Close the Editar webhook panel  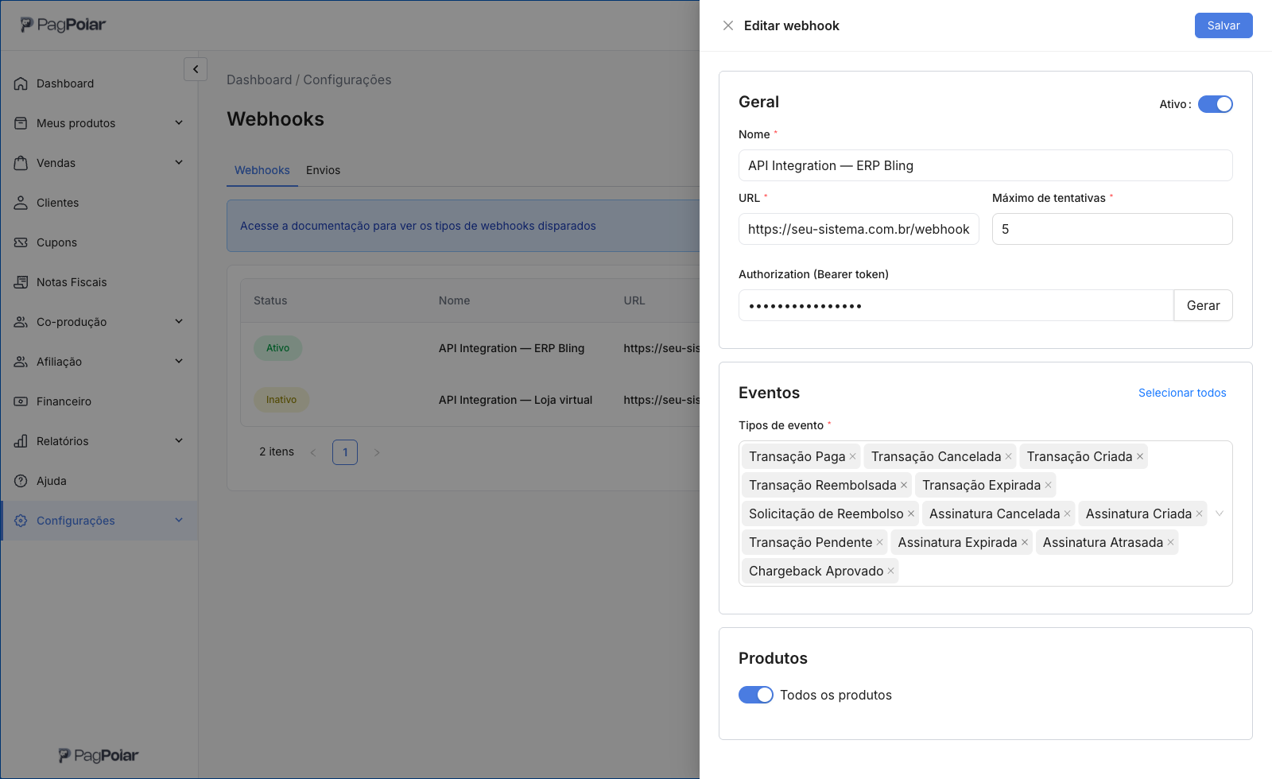[x=728, y=25]
